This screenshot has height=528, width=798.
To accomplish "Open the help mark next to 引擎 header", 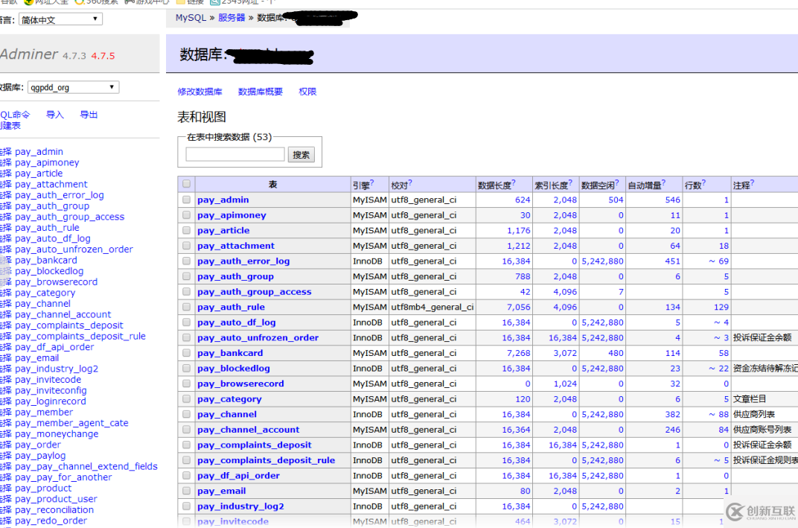I will pos(372,182).
